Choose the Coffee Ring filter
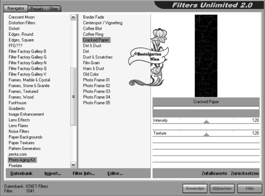The width and height of the screenshot is (265, 196). coord(93,34)
